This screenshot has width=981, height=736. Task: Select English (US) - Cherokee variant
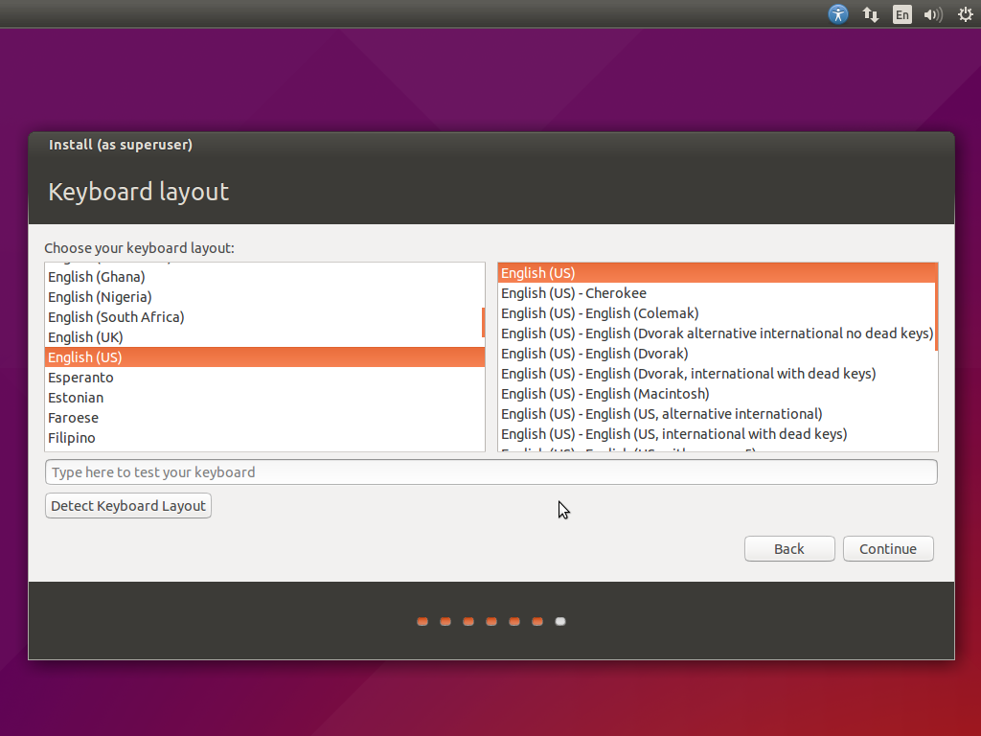717,293
